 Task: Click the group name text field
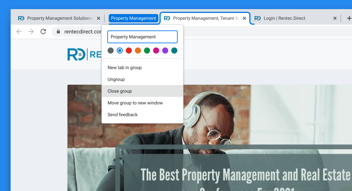click(x=142, y=37)
